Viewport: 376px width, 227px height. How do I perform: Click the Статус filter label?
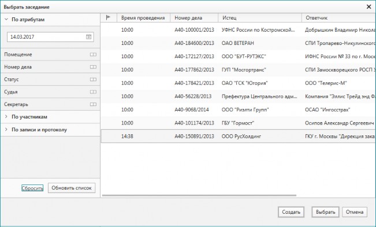[x=12, y=80]
